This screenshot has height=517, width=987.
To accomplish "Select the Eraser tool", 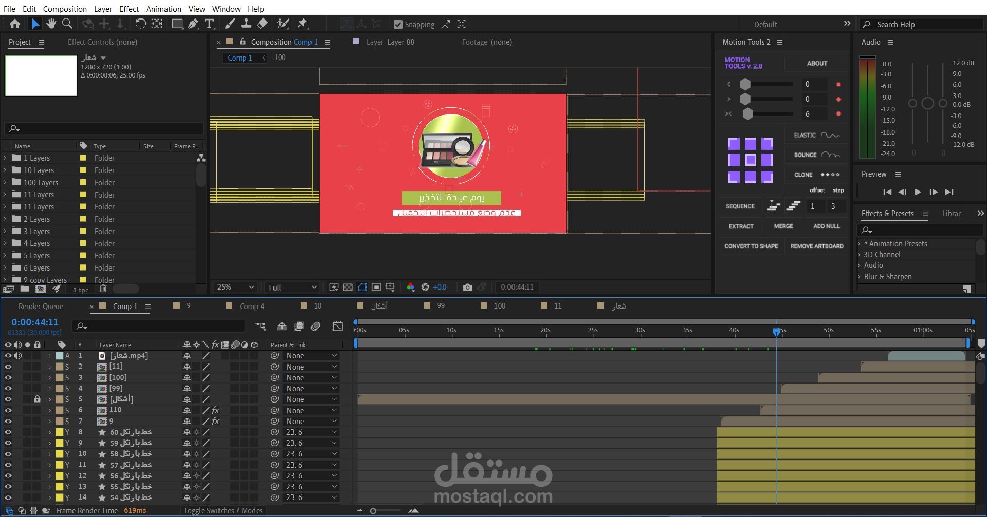I will 262,24.
